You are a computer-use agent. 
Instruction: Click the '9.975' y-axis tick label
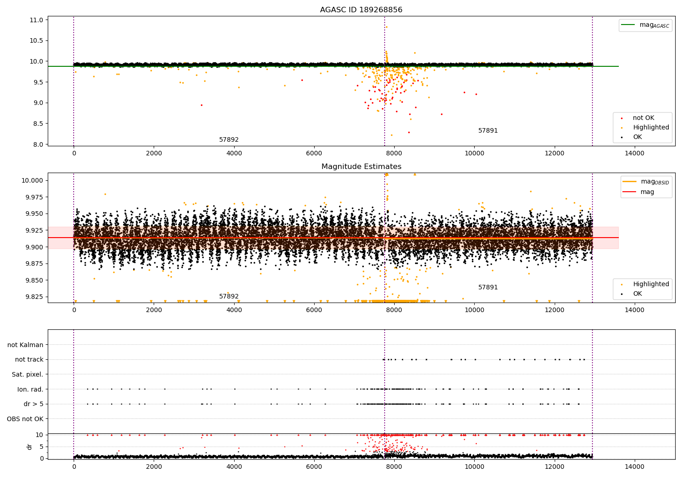point(35,197)
